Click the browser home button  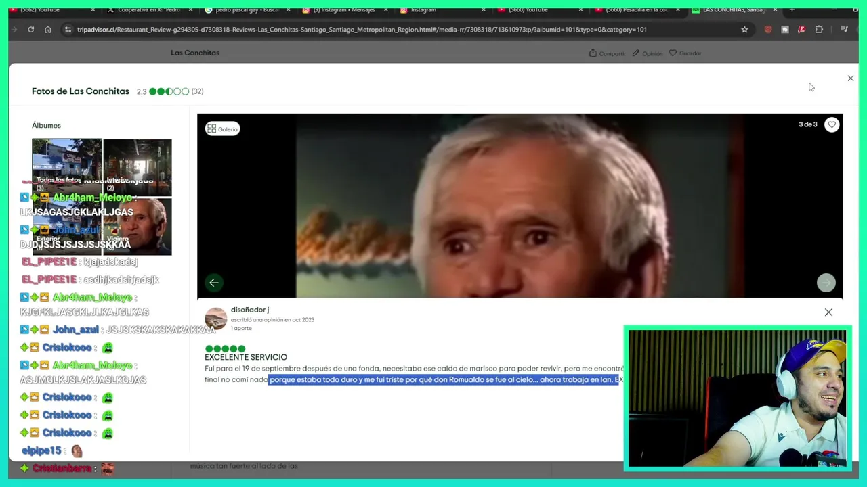[47, 30]
